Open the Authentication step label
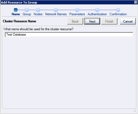138x114 pixels. pos(97,14)
